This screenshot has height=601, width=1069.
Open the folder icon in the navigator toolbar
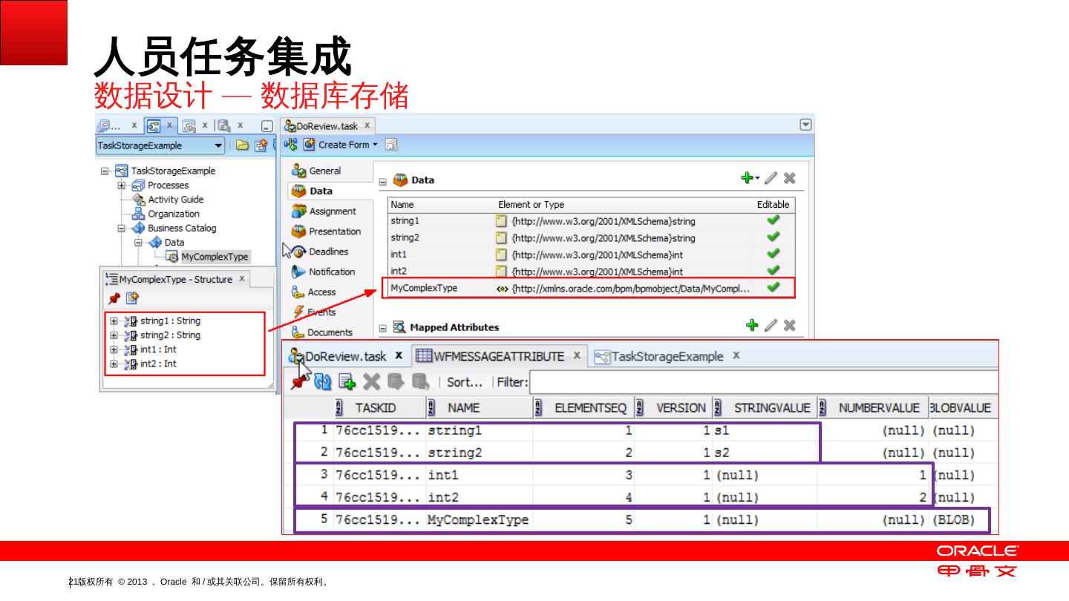pyautogui.click(x=242, y=145)
